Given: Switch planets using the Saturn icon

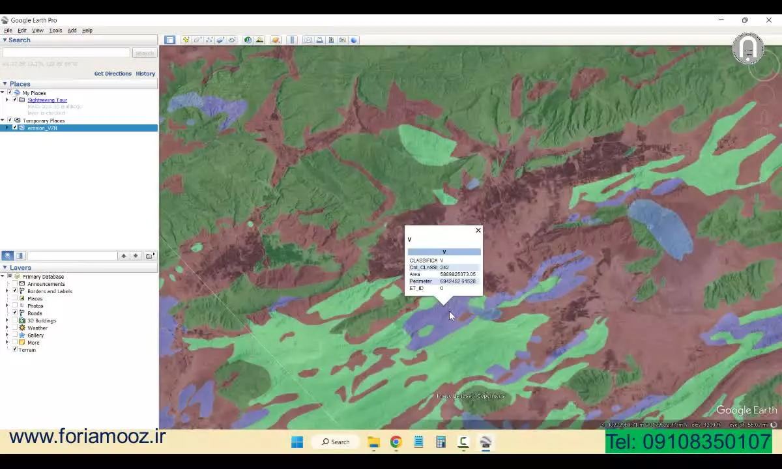Looking at the screenshot, I should click(276, 40).
